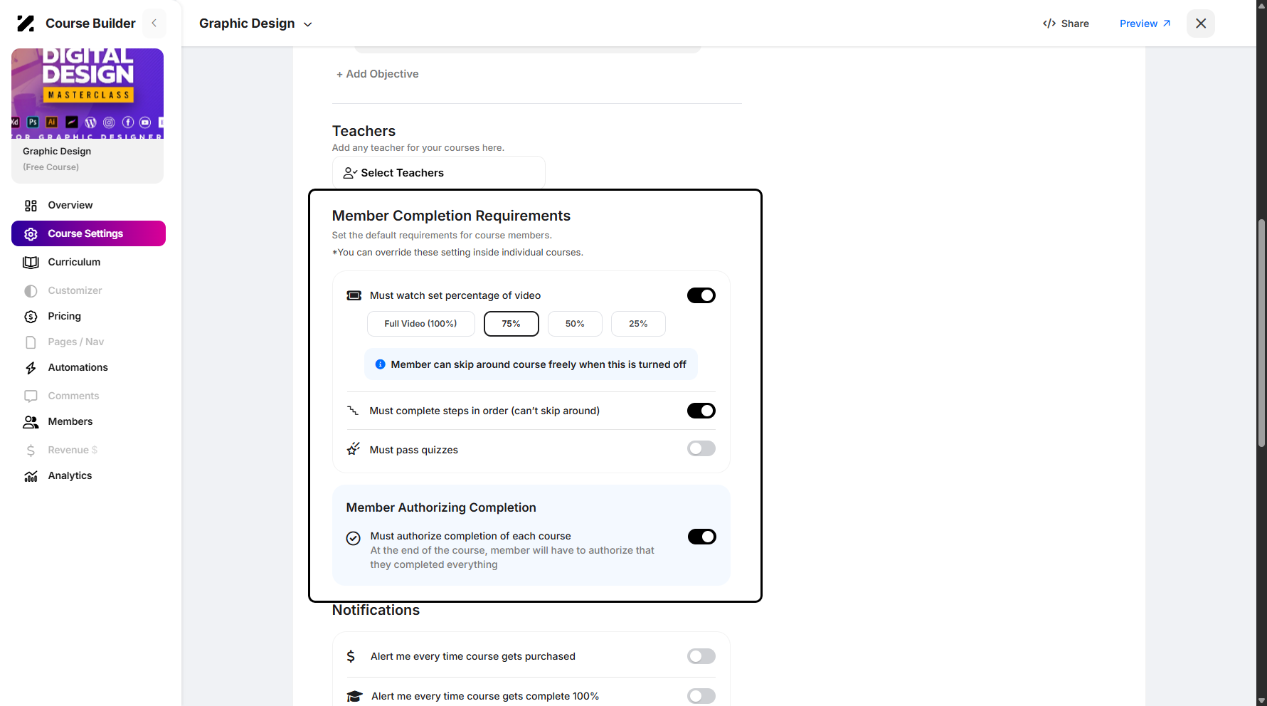Open the Curriculum section
Viewport: 1267px width, 706px height.
(x=74, y=262)
